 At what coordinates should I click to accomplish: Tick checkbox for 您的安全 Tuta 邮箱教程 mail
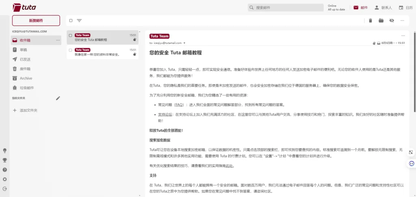coord(71,35)
